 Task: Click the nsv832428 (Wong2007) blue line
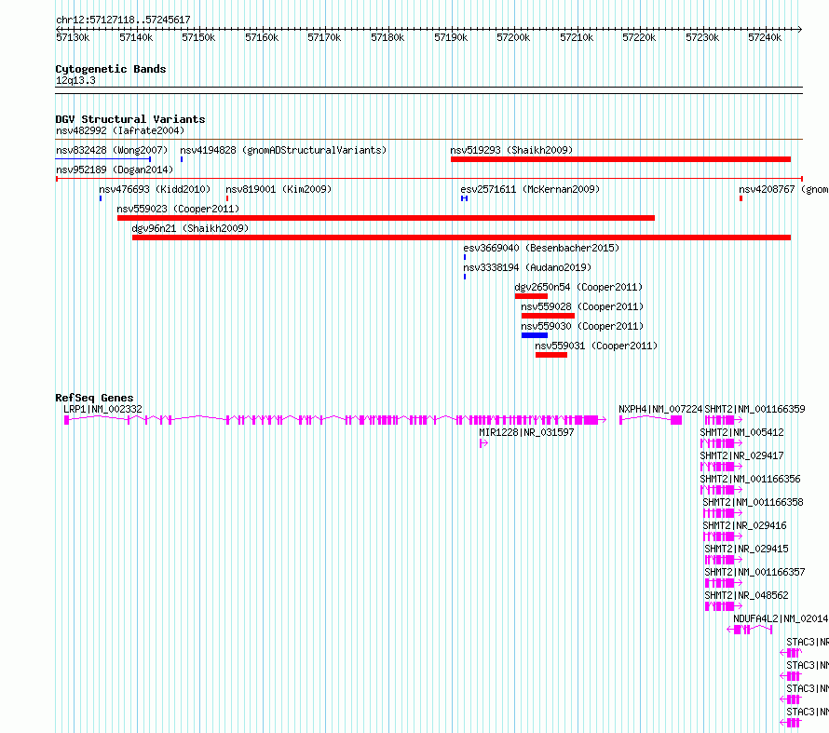pyautogui.click(x=103, y=159)
